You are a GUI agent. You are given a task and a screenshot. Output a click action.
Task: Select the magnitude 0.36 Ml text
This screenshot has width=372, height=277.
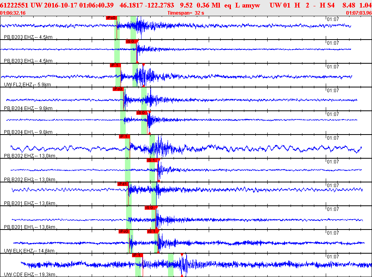tap(209, 5)
